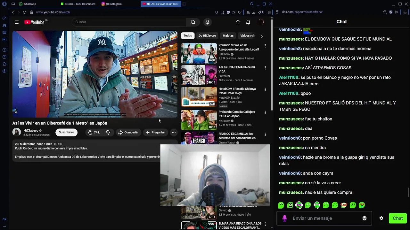Switch to Stream - Kick Dashboard tab
The width and height of the screenshot is (410, 230).
pos(78,4)
